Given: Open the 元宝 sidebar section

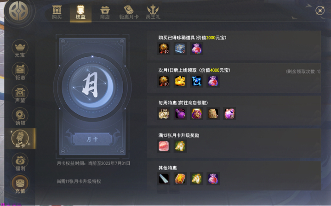Looking at the screenshot, I should (x=20, y=49).
